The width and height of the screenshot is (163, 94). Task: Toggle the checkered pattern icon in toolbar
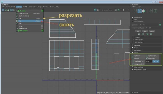(98, 10)
